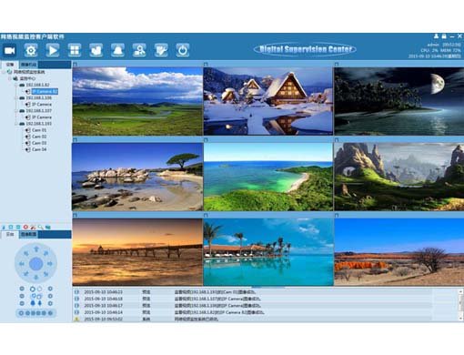This screenshot has width=464, height=355.
Task: Select the turquoise bay video pane
Action: [268, 177]
